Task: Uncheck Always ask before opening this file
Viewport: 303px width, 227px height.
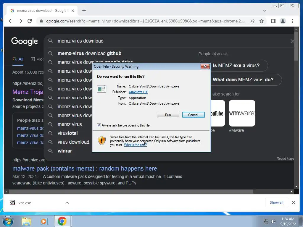Action: coord(99,125)
